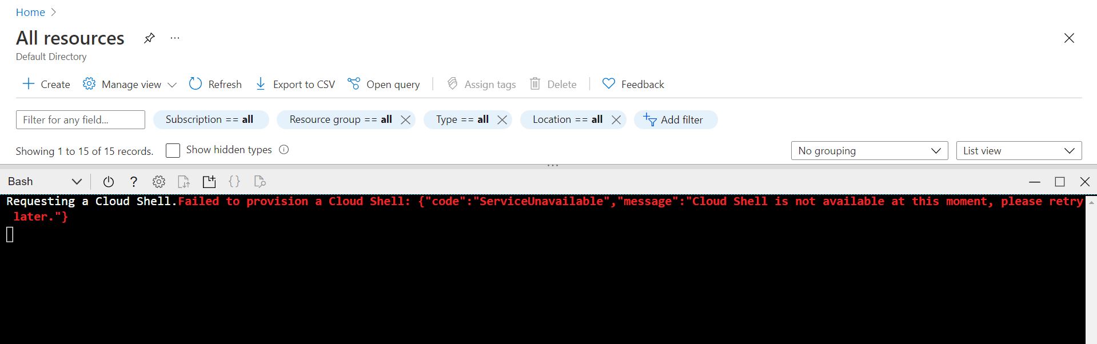This screenshot has height=344, width=1097.
Task: Remove the Type filter pill
Action: 502,119
